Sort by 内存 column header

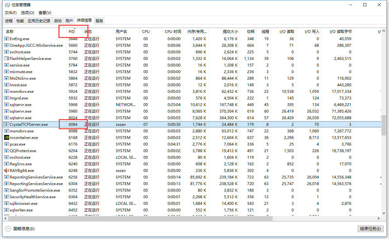coord(197,32)
